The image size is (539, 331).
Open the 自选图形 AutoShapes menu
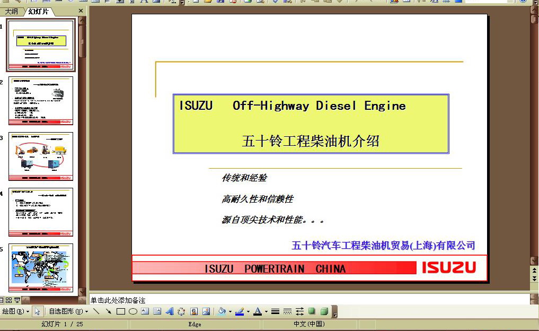click(68, 311)
